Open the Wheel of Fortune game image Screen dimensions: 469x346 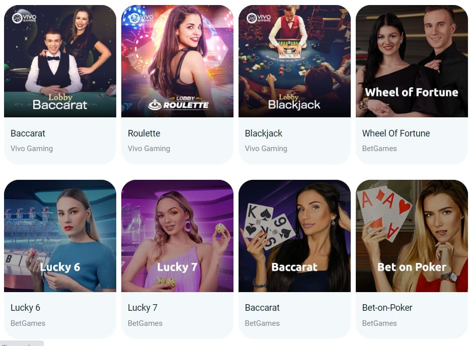tap(412, 61)
